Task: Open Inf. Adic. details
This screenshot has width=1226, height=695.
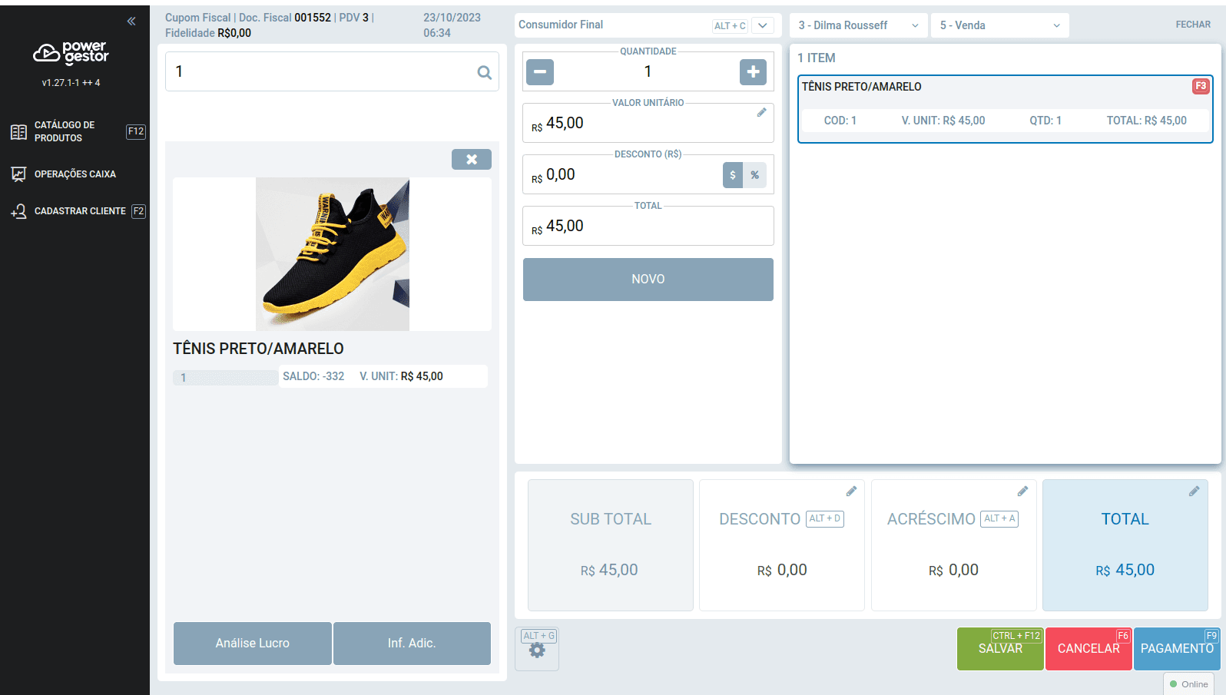Action: point(412,644)
